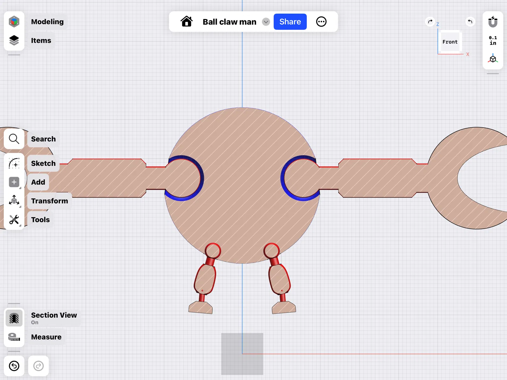The width and height of the screenshot is (507, 380).
Task: Select the gray square near the origin
Action: click(242, 354)
